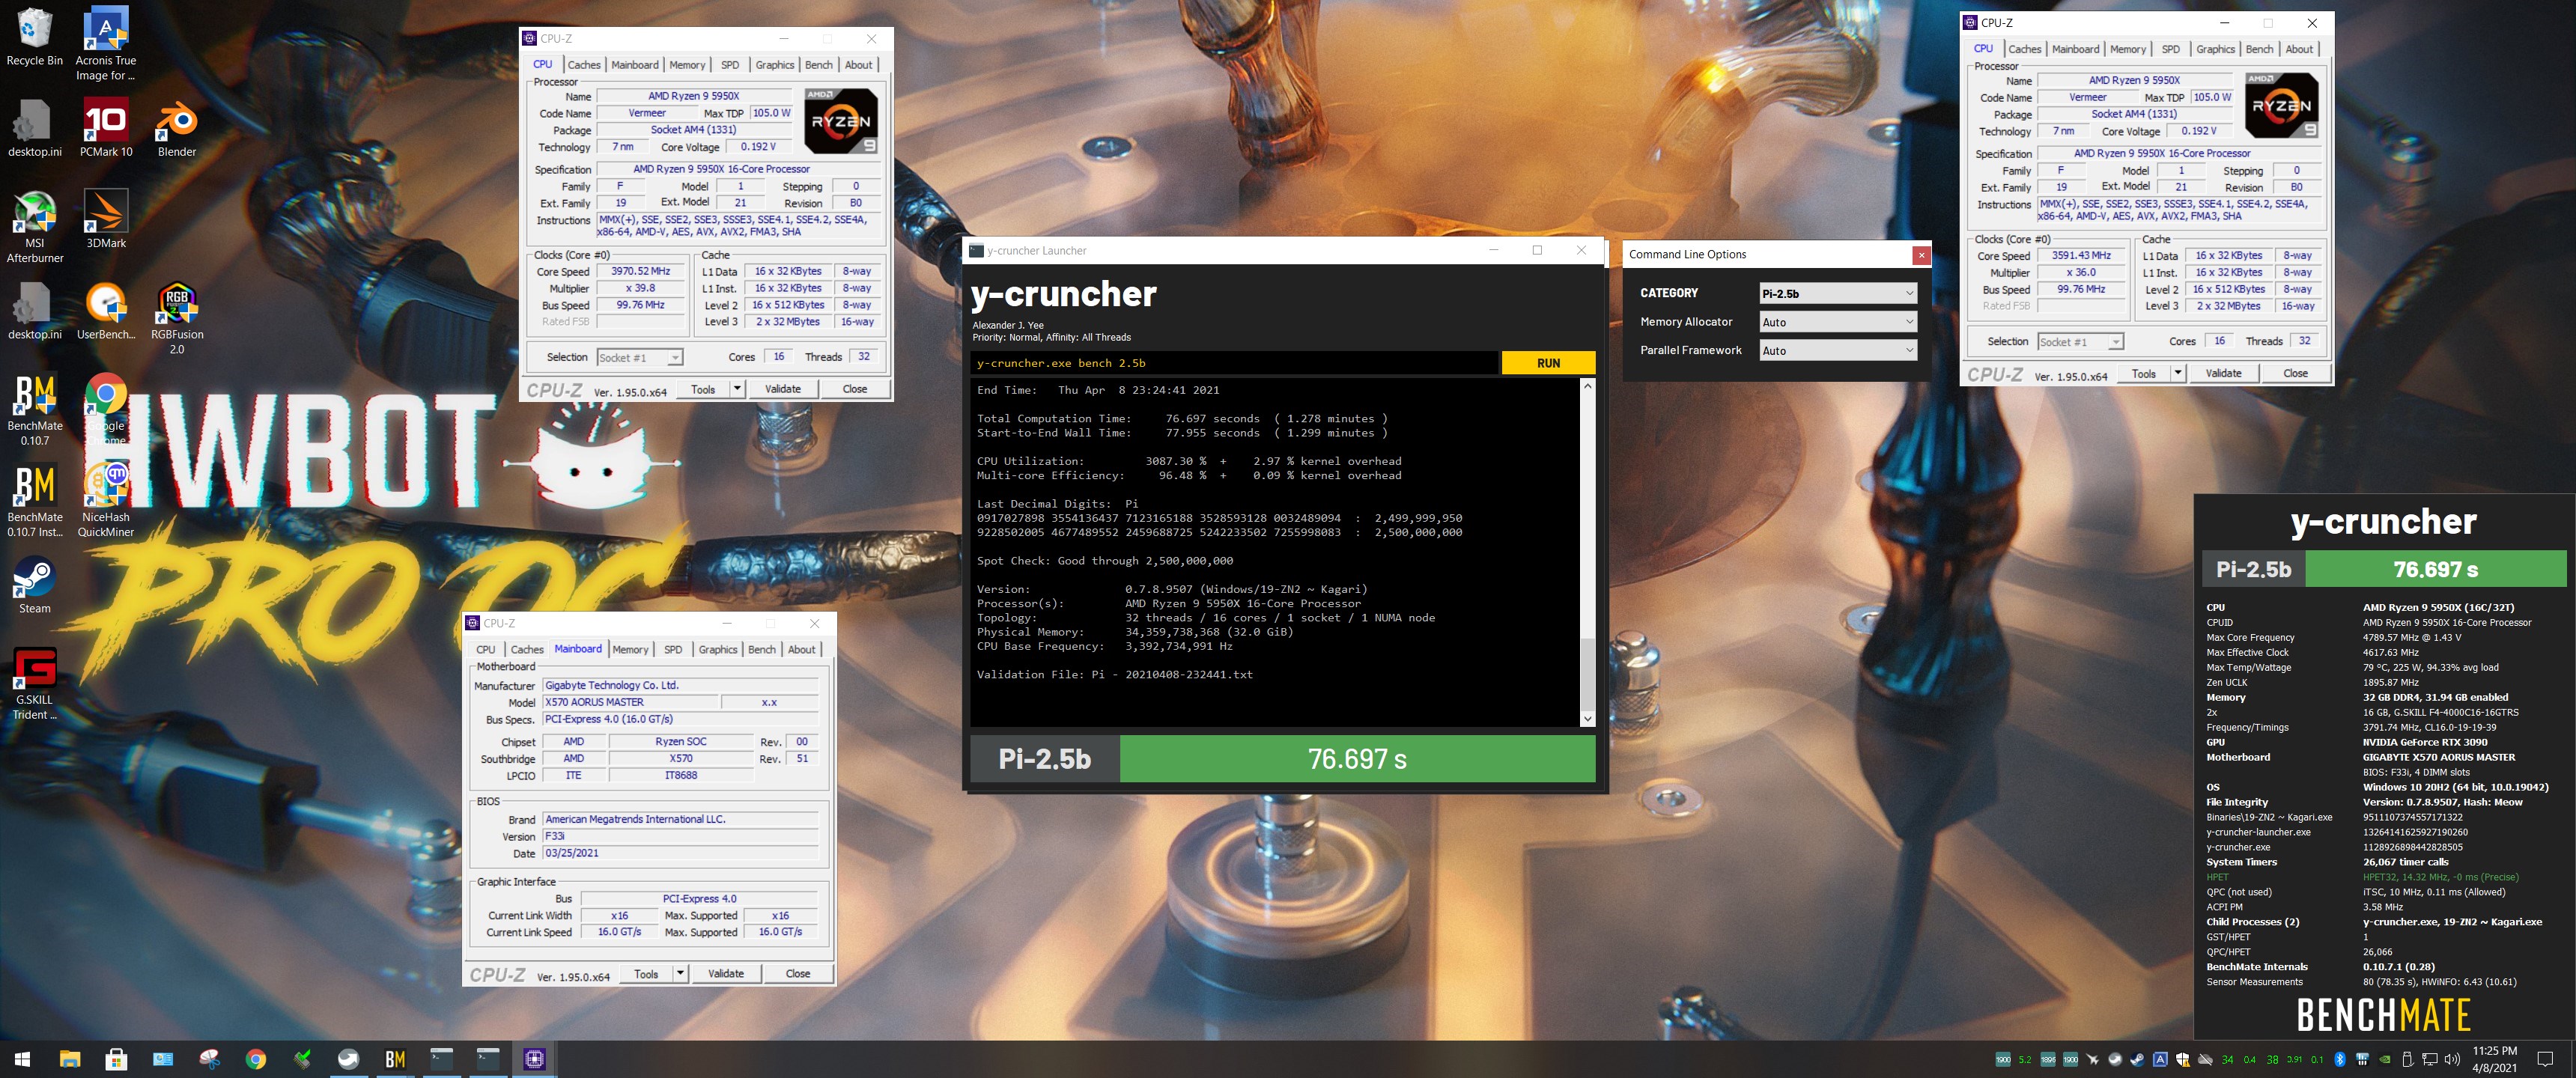Screen dimensions: 2576x1078
Task: Open Socket #1 selection in top-left CPU-Z
Action: (640, 357)
